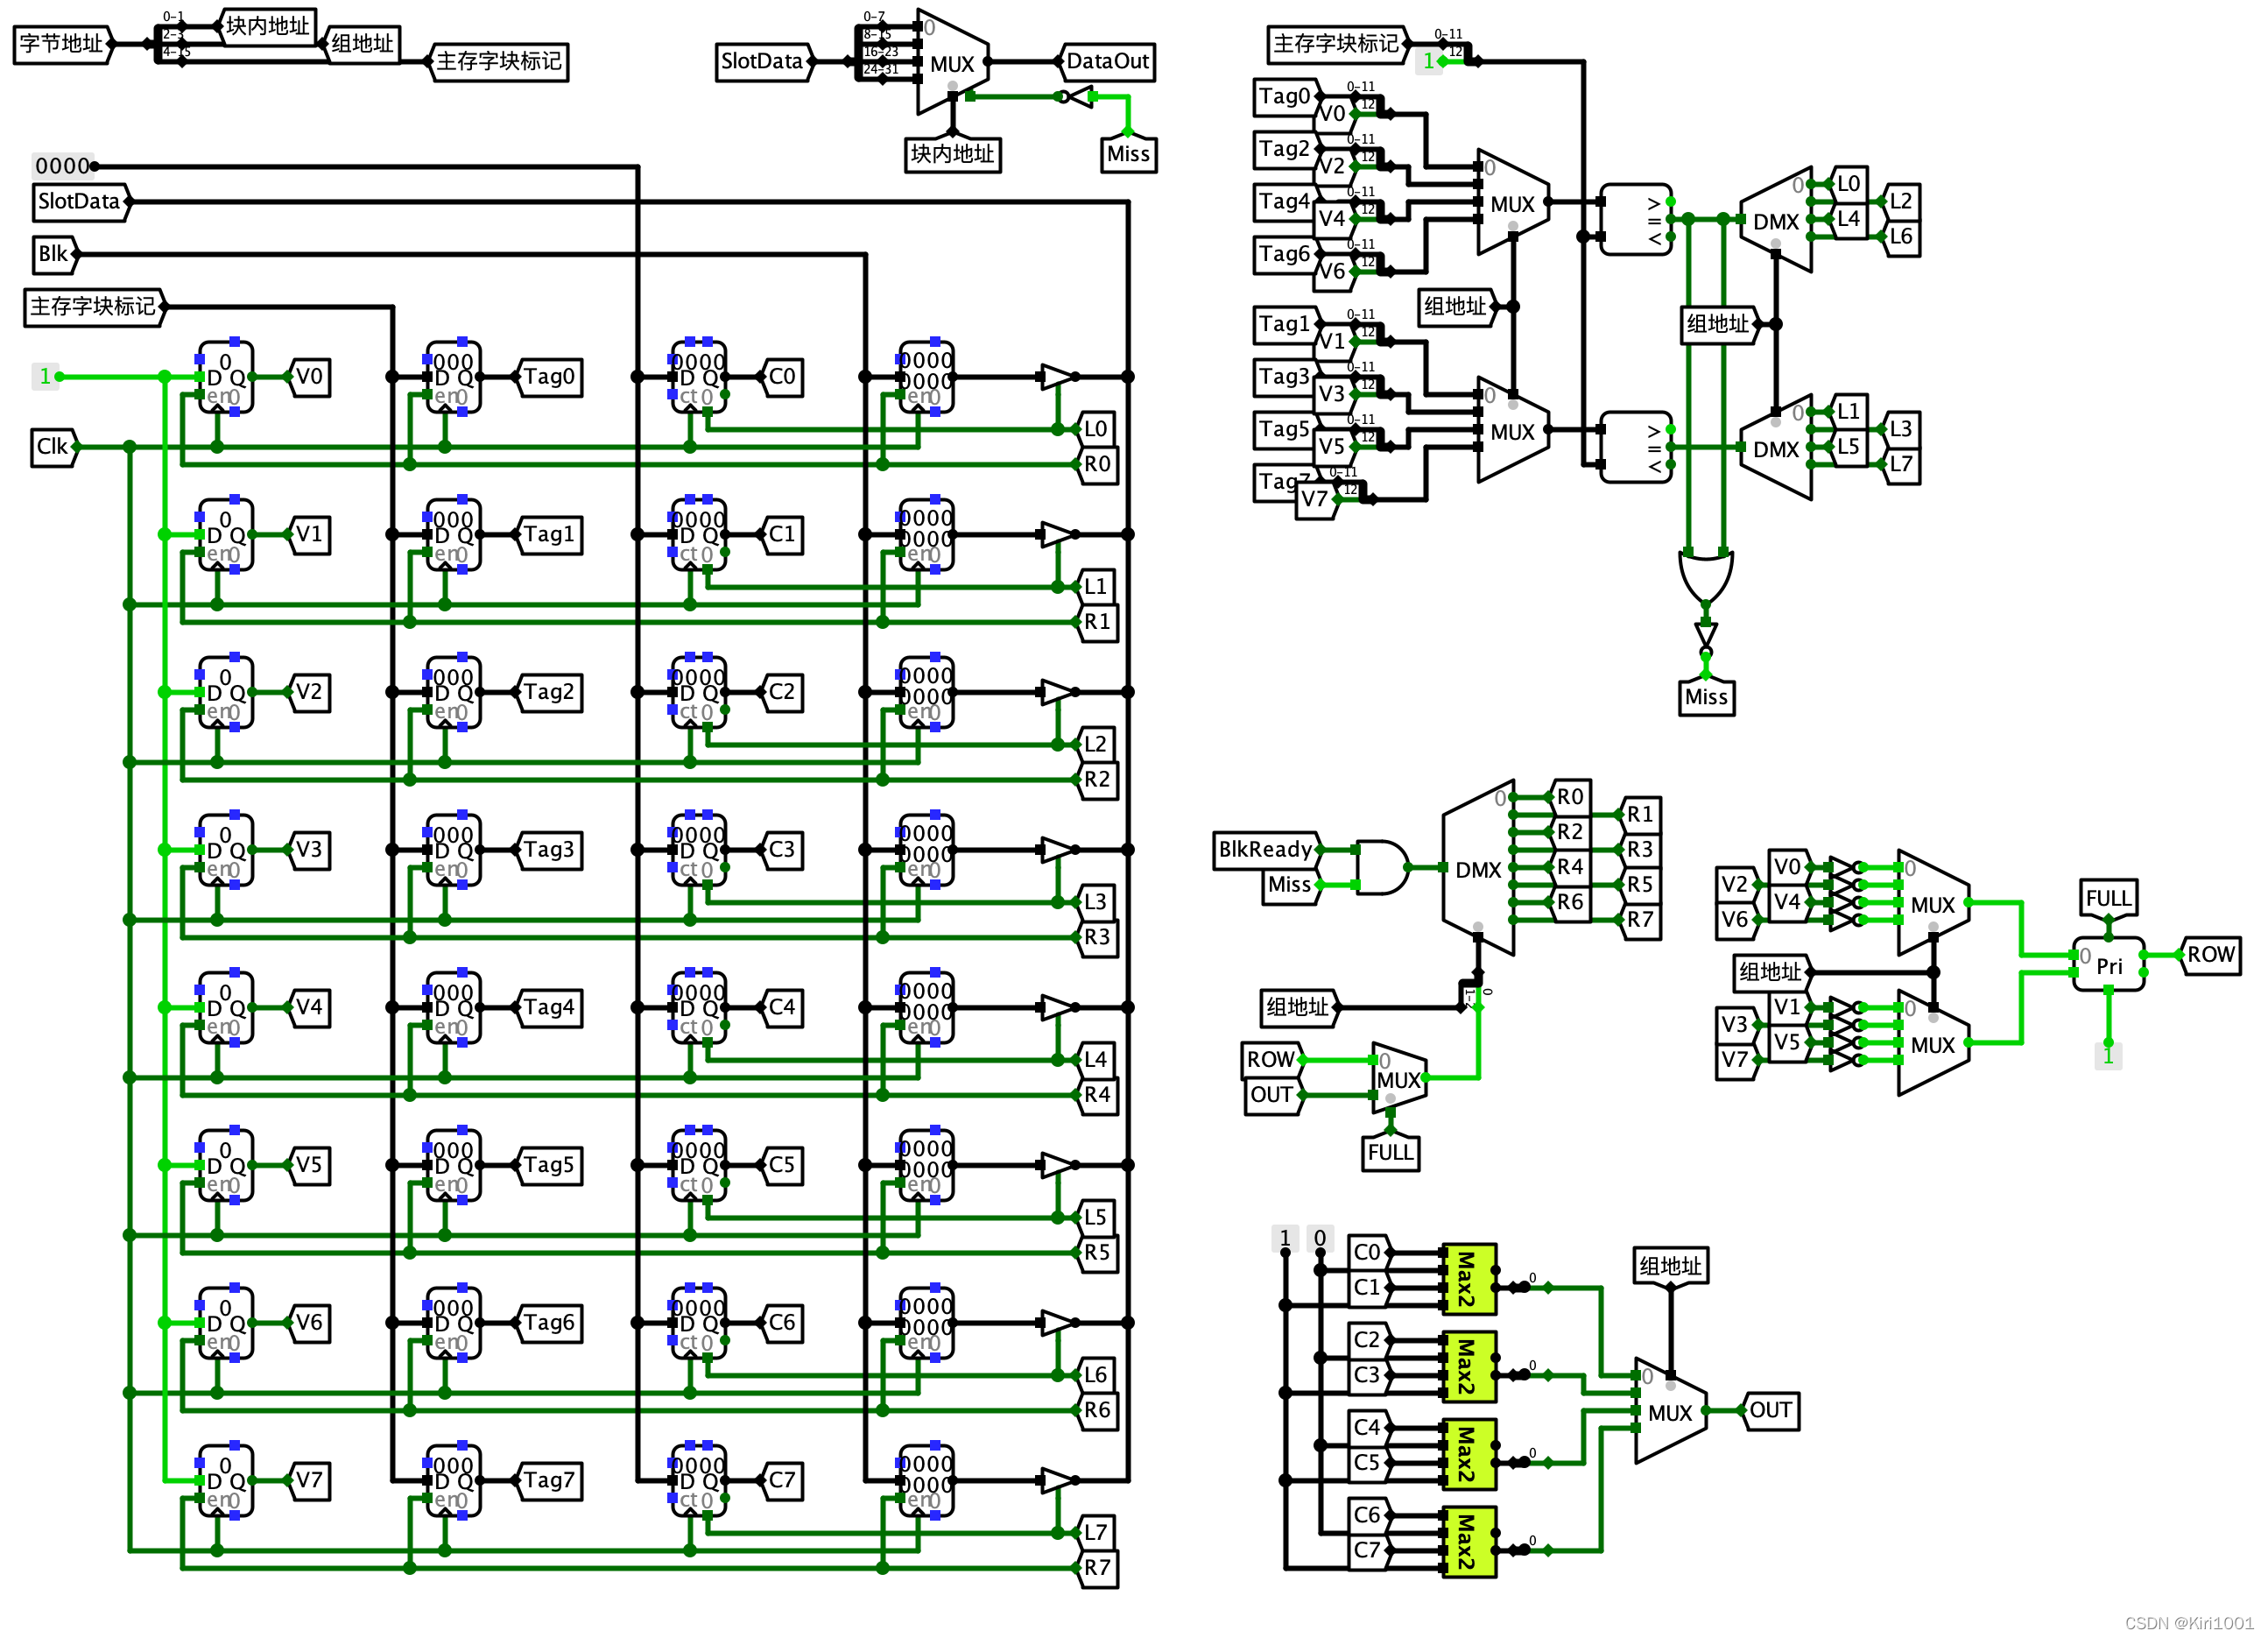This screenshot has width=2268, height=1638.
Task: Select the AND gate beside BlkReady
Action: [x=1382, y=867]
